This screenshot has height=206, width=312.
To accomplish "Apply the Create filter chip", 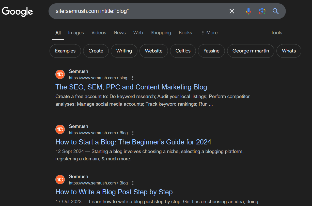I will (x=96, y=51).
